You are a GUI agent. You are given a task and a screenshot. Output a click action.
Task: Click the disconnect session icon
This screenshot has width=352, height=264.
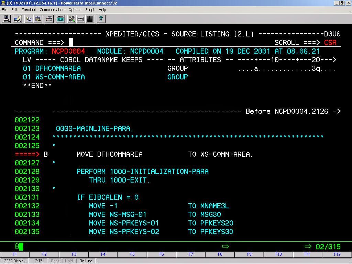(x=17, y=19)
